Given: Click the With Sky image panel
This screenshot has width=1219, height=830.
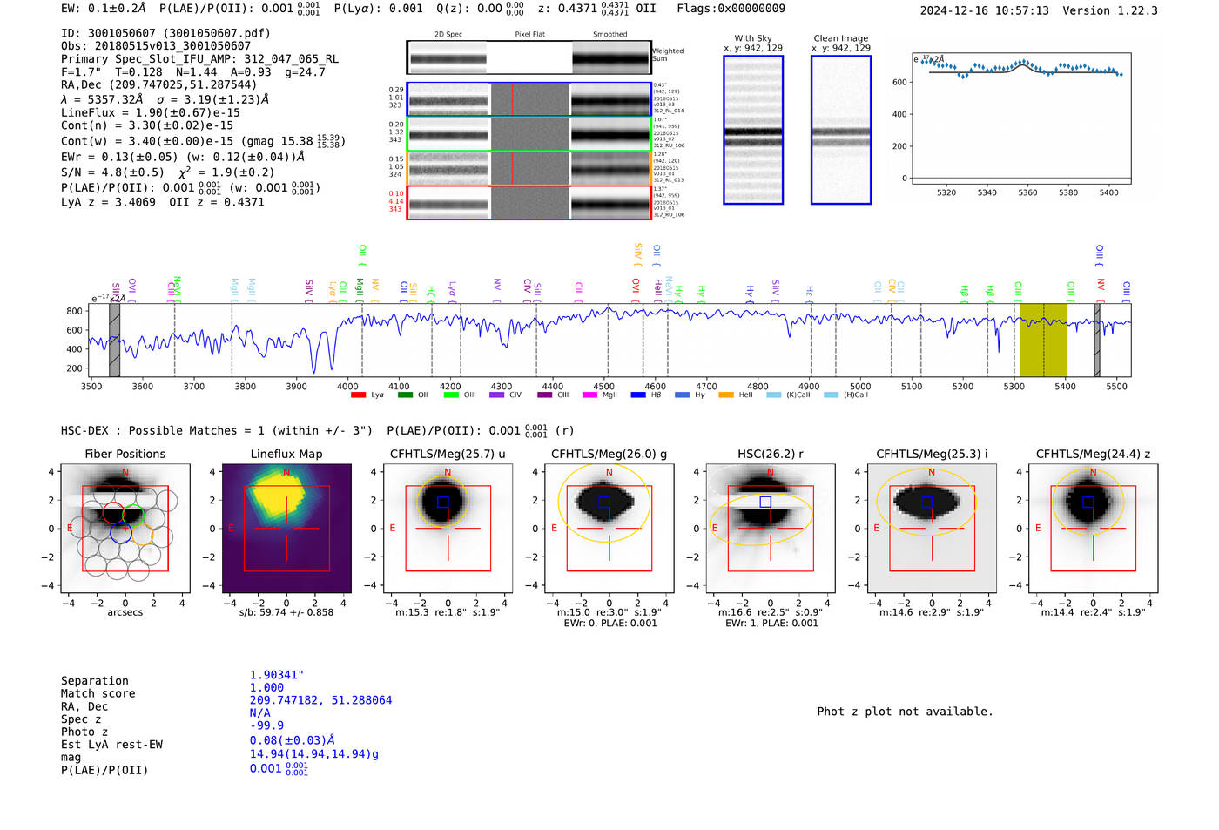Looking at the screenshot, I should coord(753,130).
